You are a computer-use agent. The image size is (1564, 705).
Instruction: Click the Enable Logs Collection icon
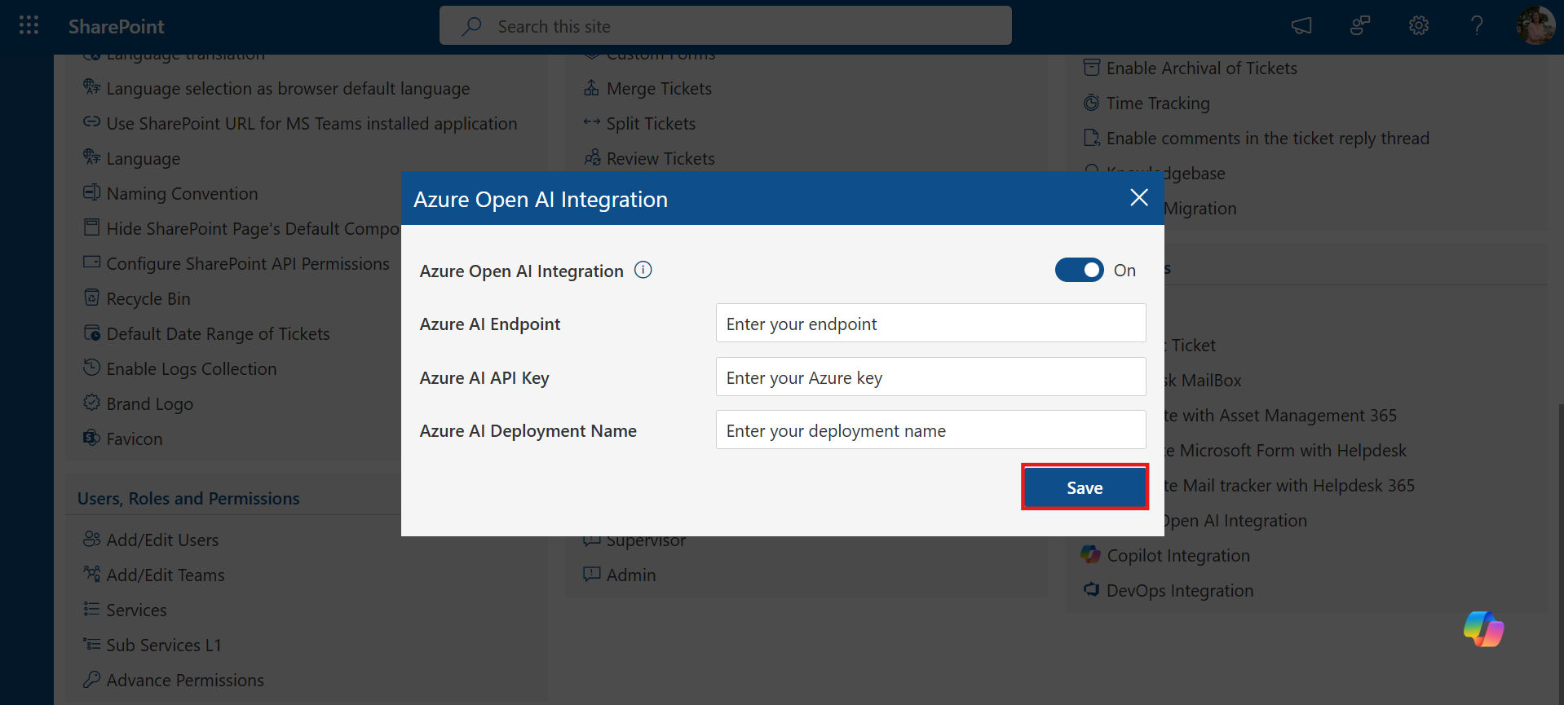[x=91, y=368]
